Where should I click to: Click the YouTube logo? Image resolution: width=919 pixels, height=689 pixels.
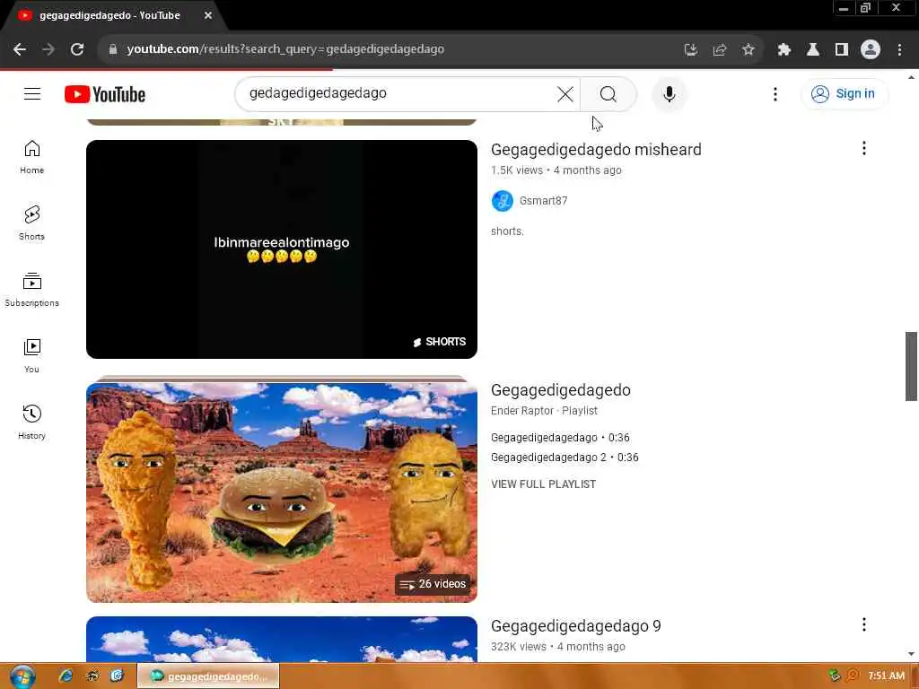point(105,94)
